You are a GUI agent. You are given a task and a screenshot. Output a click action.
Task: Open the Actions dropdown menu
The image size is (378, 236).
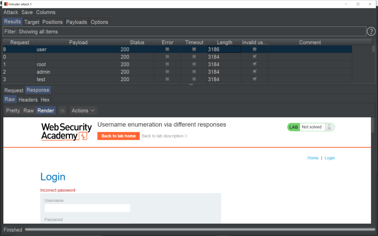83,110
